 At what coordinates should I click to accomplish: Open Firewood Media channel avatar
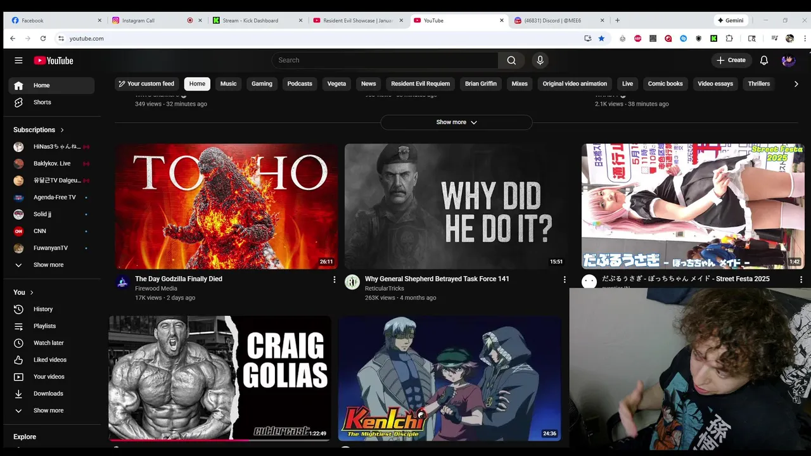pyautogui.click(x=123, y=282)
